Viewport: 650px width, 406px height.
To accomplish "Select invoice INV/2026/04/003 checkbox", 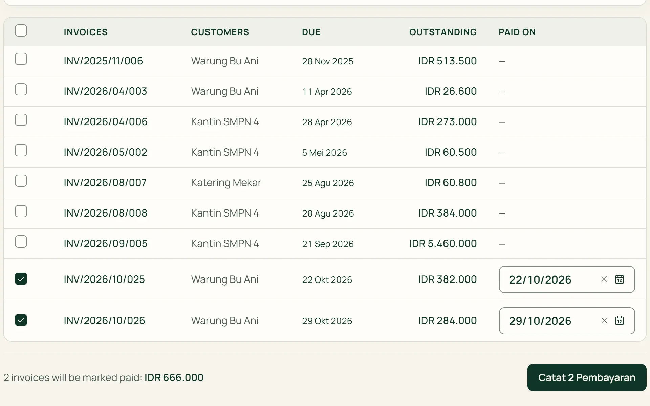I will pos(21,89).
